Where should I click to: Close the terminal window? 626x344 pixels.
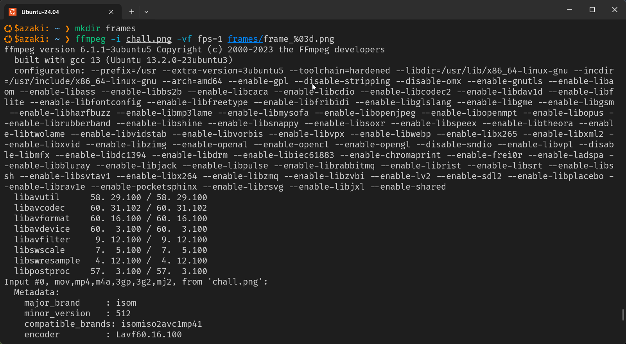[615, 9]
